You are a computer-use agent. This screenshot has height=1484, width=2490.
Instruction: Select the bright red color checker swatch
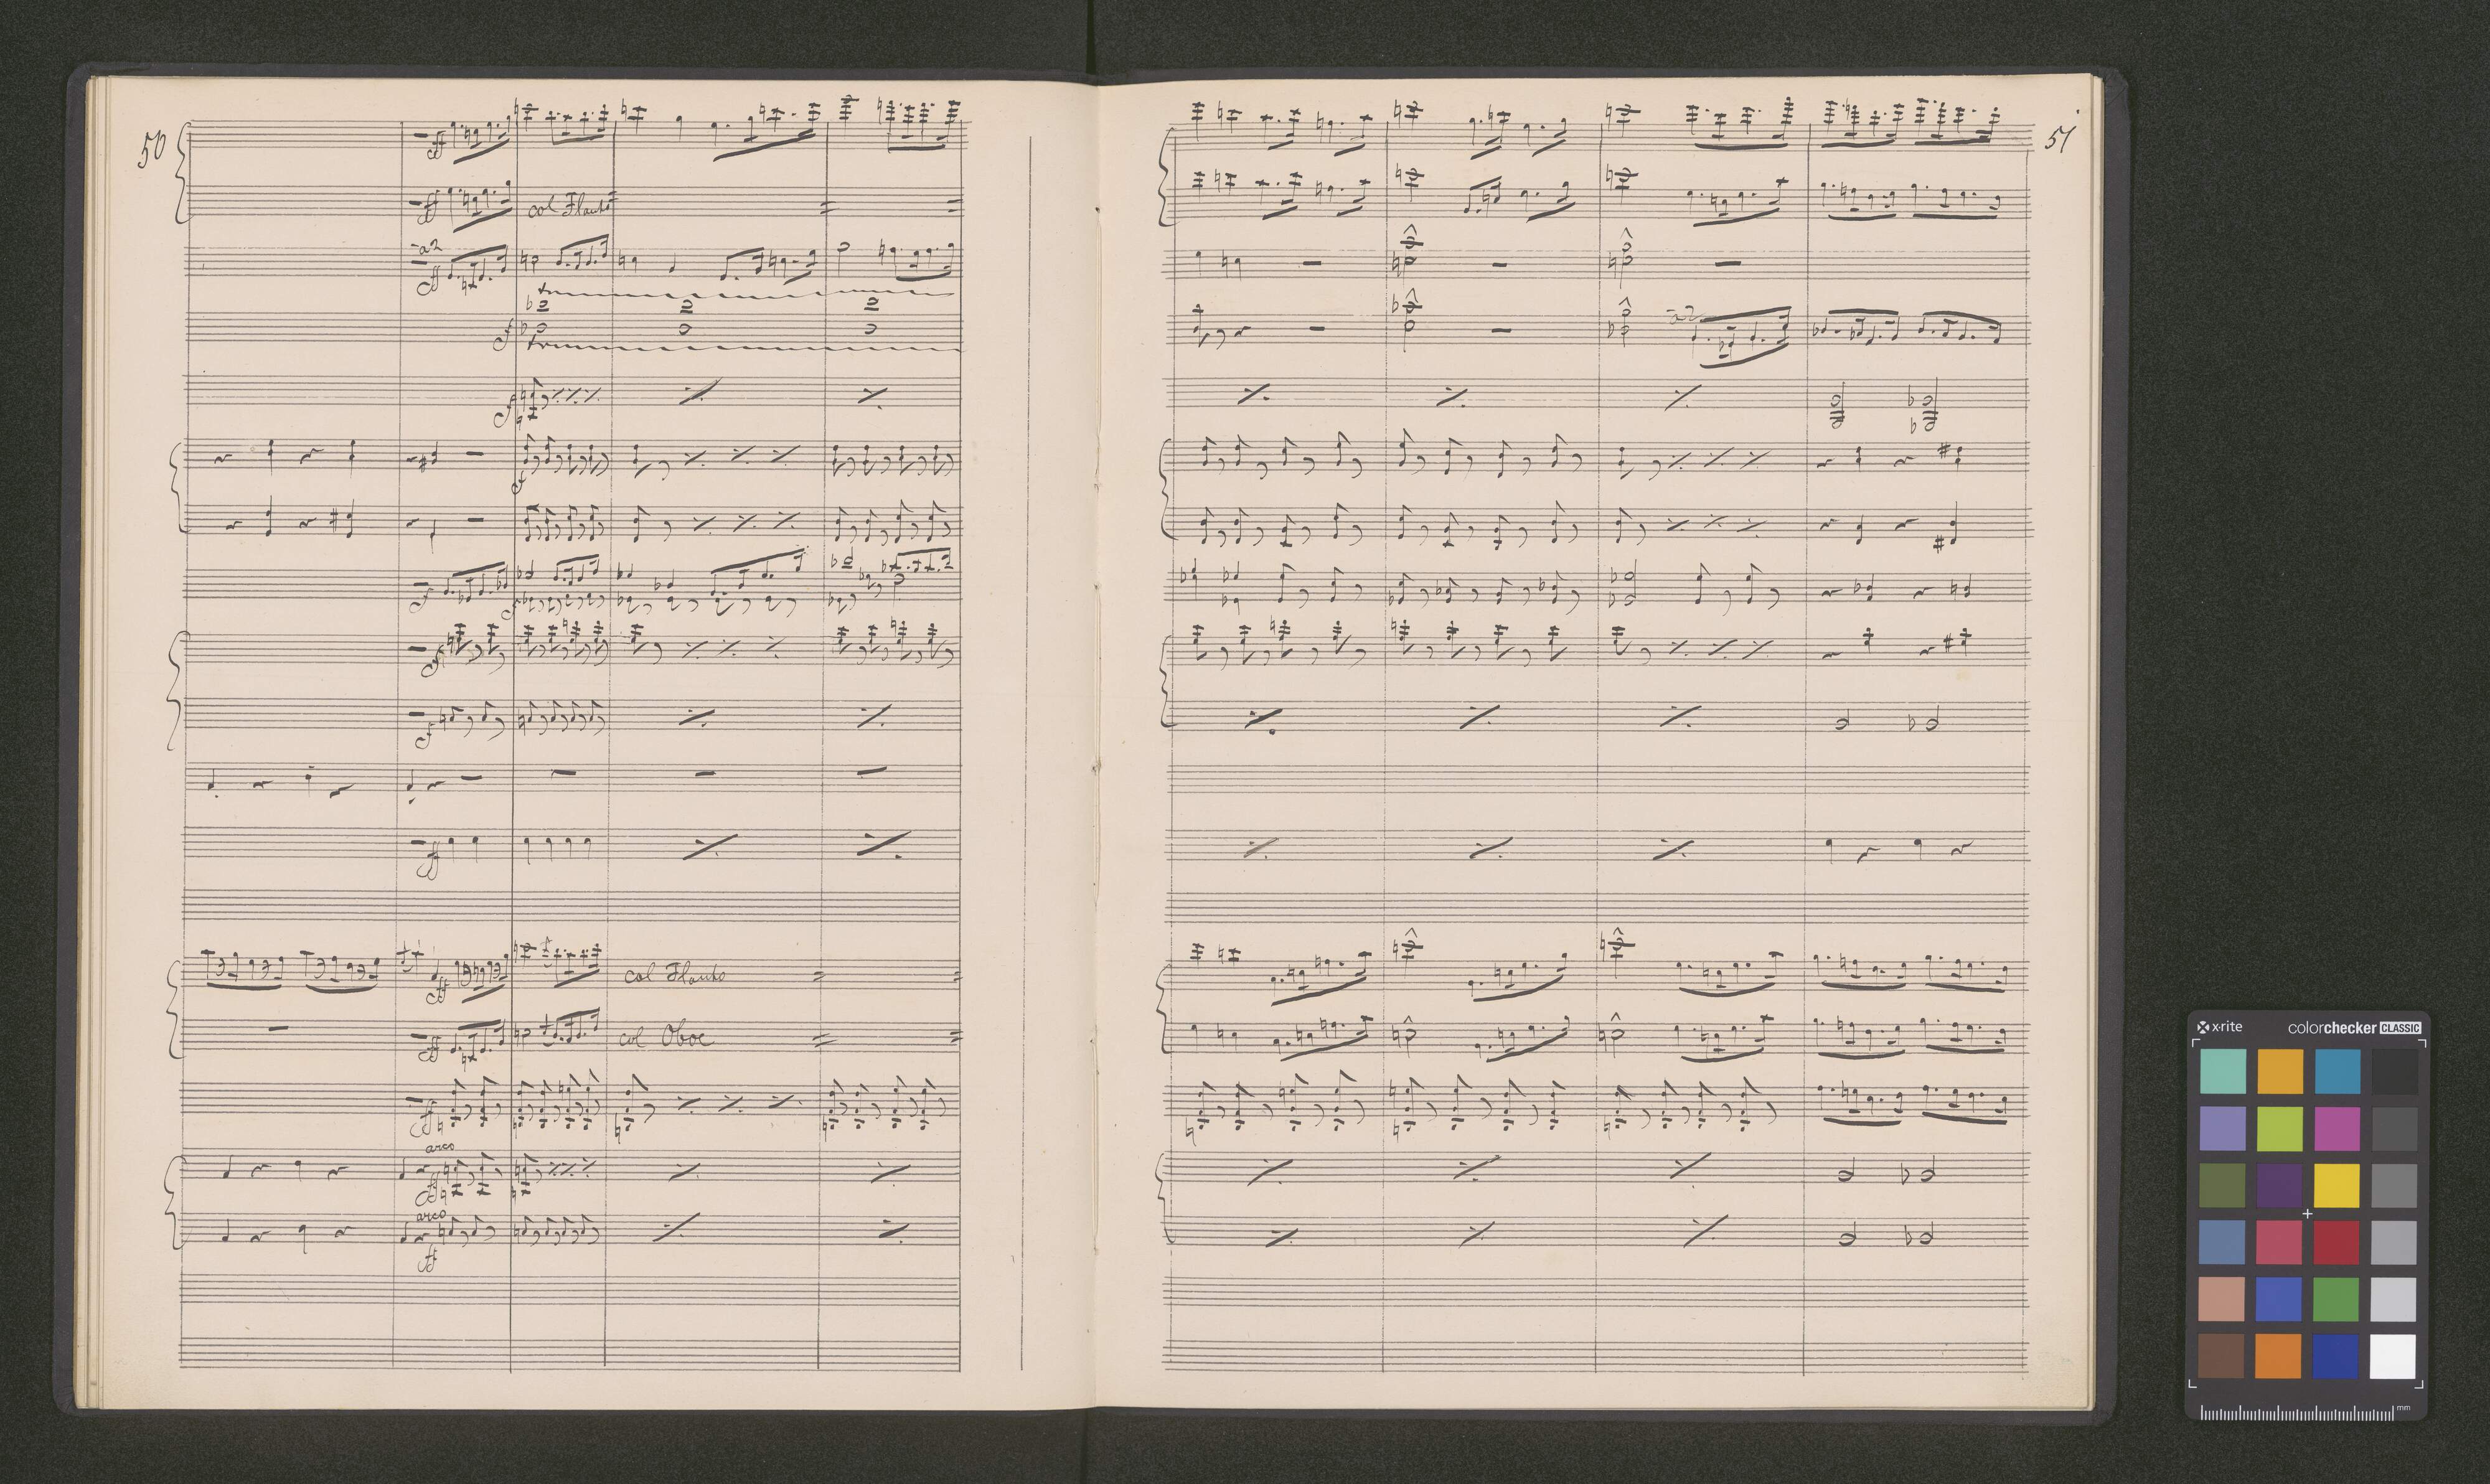(2336, 1242)
